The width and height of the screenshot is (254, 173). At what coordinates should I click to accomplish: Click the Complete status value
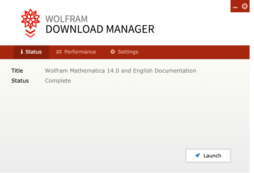coord(58,81)
